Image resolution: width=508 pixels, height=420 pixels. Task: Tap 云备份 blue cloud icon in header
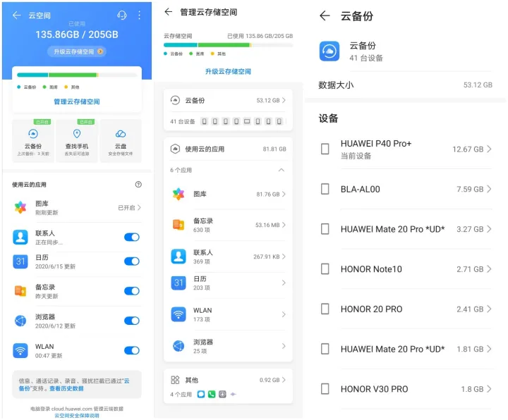coord(329,51)
